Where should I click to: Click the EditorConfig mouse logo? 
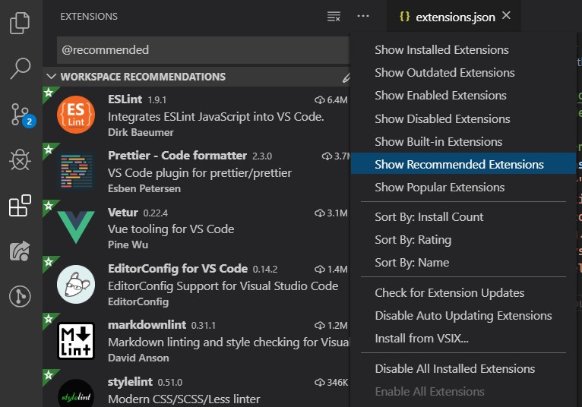coord(76,285)
